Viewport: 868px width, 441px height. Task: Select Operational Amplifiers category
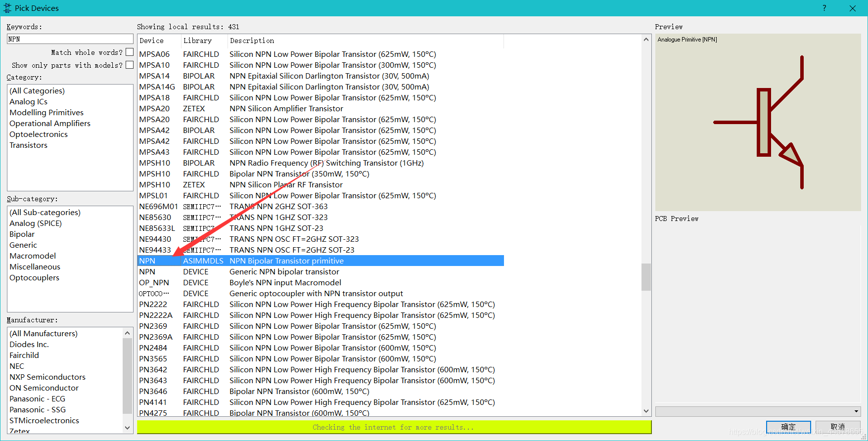[50, 123]
